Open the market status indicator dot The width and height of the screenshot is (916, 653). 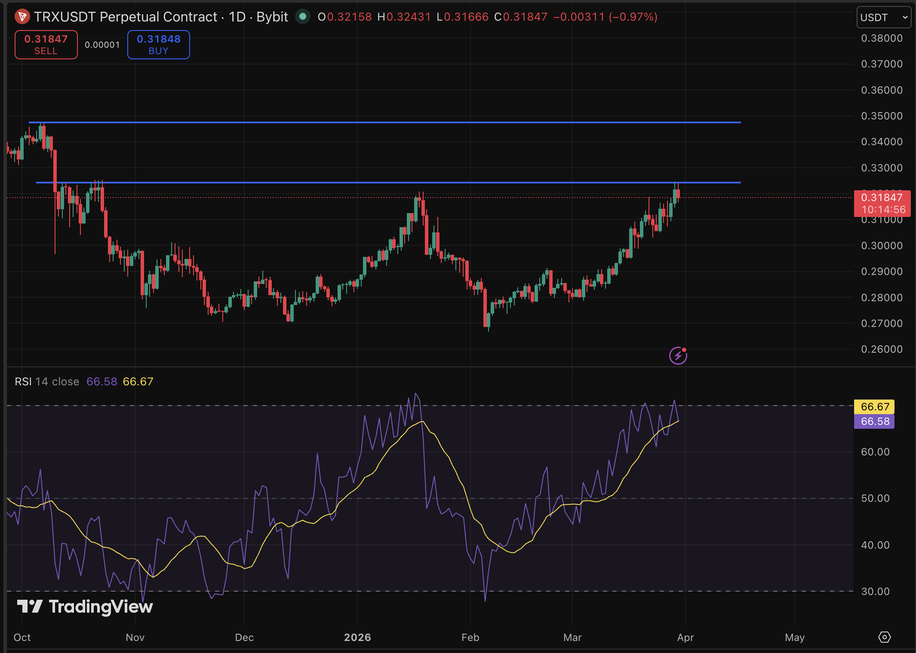click(304, 17)
